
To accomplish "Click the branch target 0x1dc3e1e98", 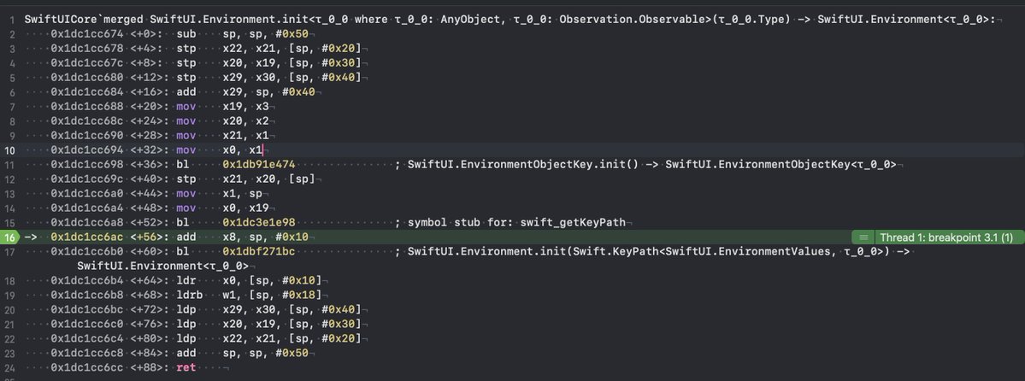I will pyautogui.click(x=259, y=223).
